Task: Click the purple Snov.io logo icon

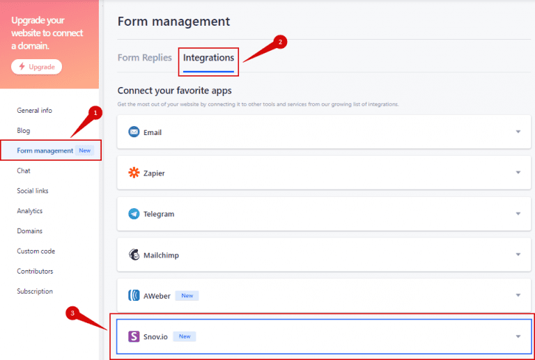Action: pos(134,336)
